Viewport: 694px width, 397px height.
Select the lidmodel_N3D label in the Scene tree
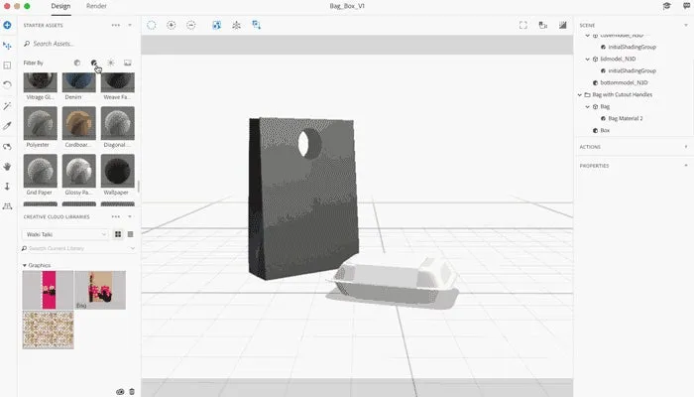[618, 59]
